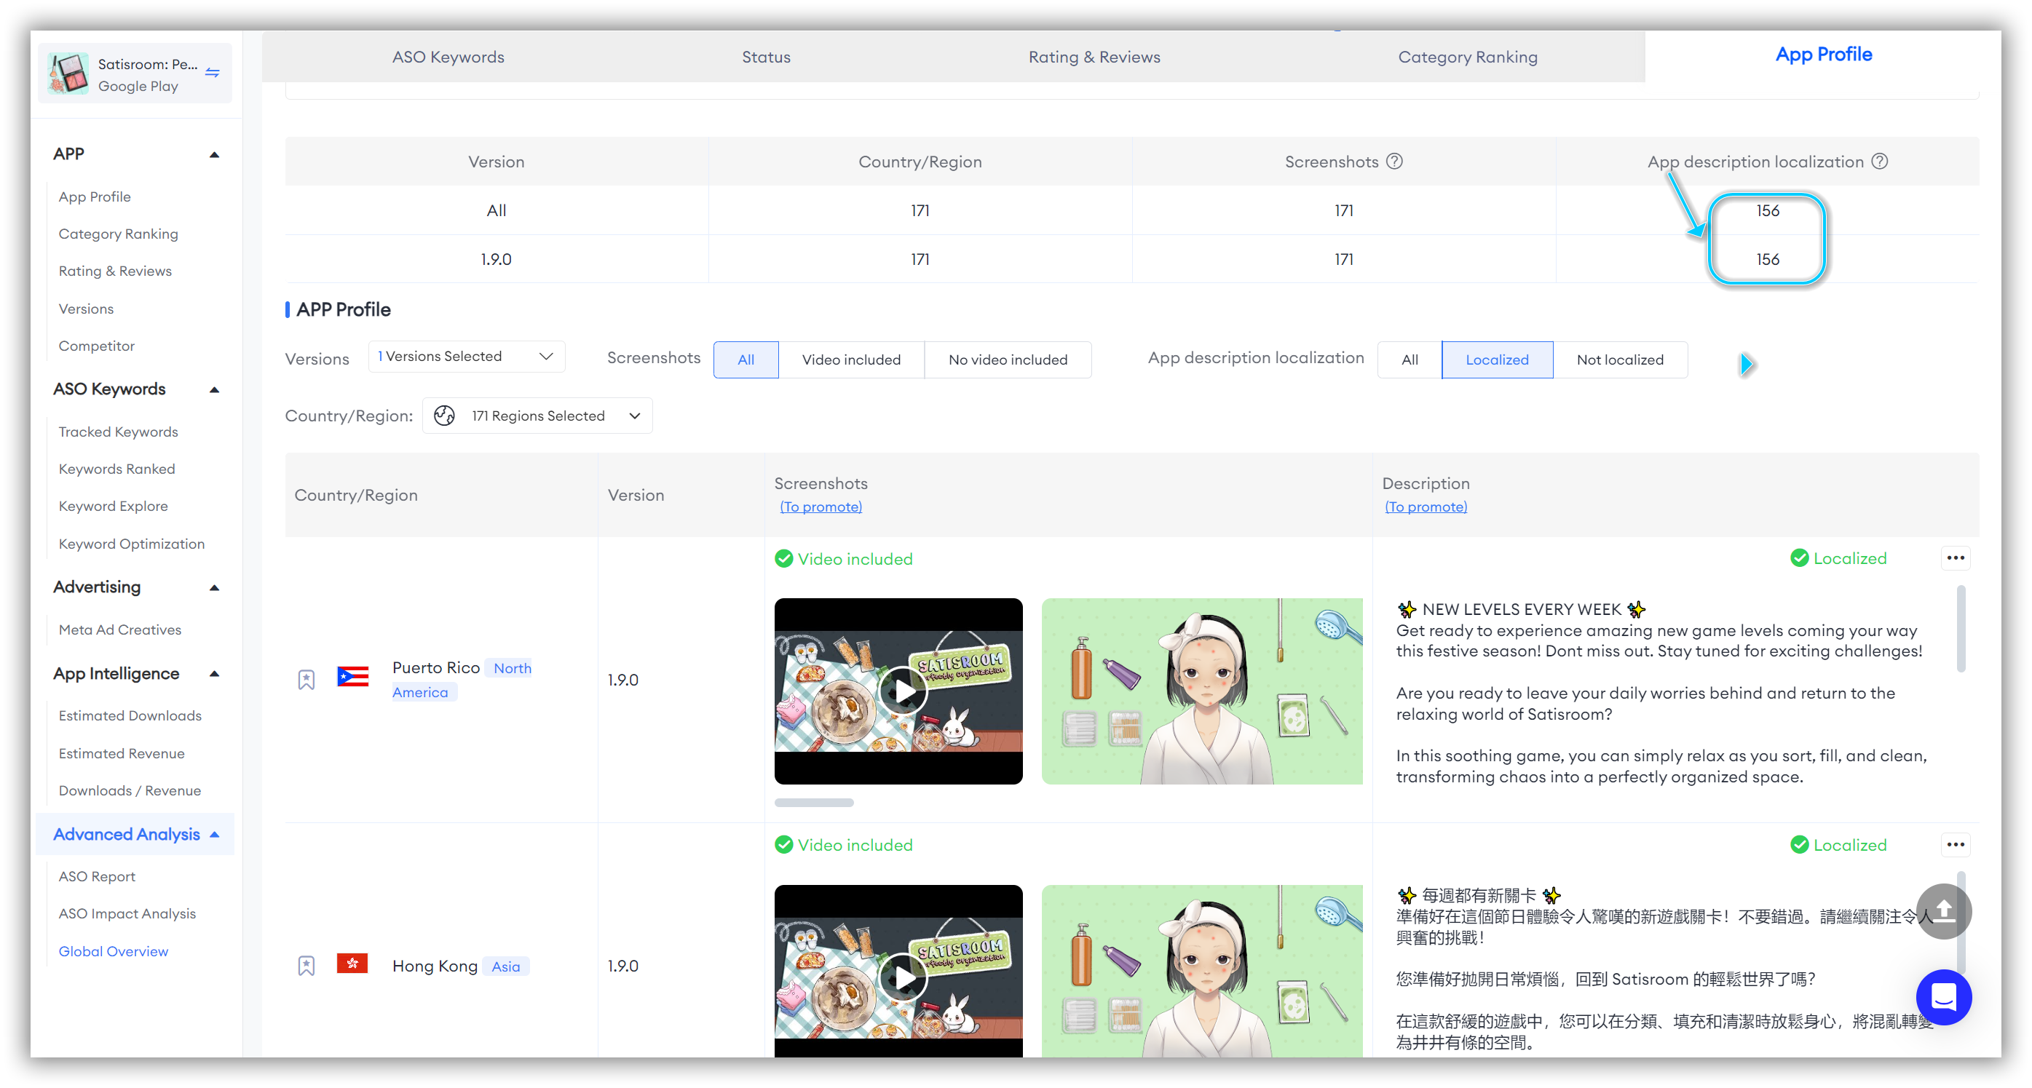The width and height of the screenshot is (2032, 1088).
Task: Select the Rating & Reviews tab
Action: pyautogui.click(x=1093, y=55)
